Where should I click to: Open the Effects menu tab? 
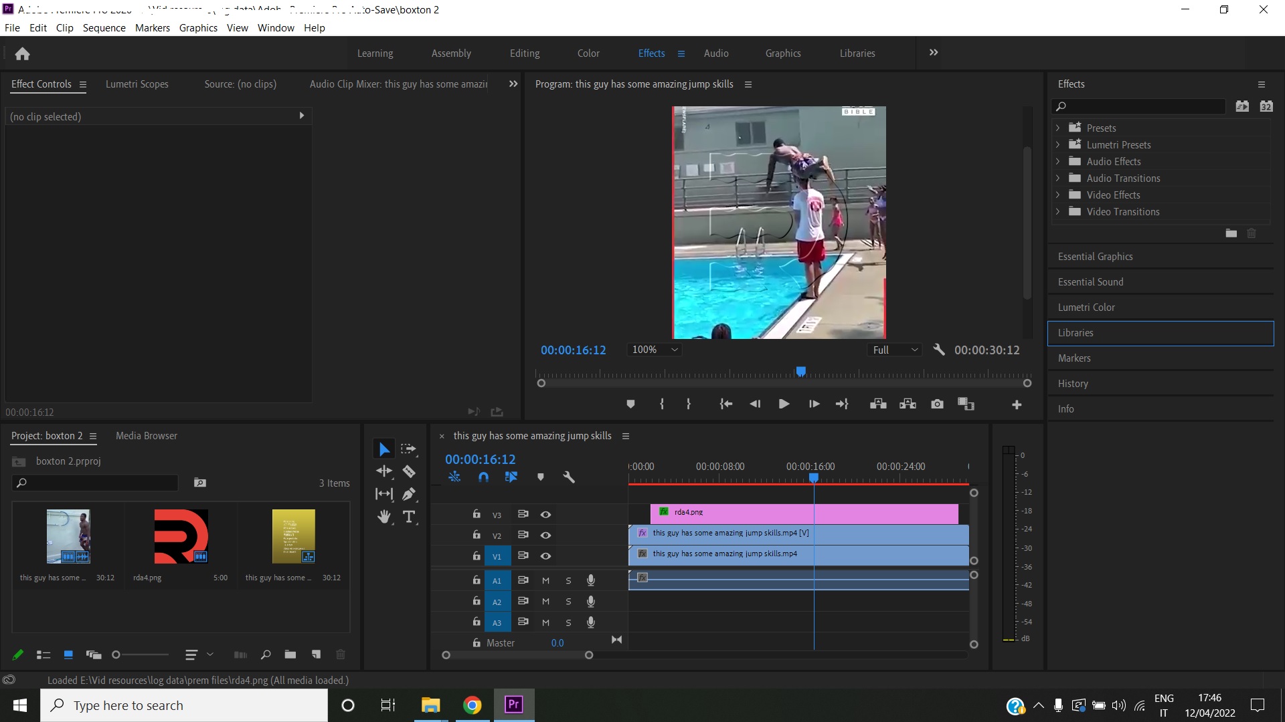(653, 53)
